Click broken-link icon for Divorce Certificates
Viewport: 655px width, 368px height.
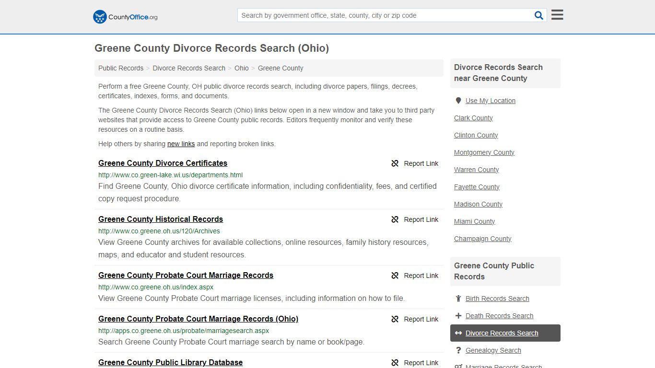coord(395,163)
